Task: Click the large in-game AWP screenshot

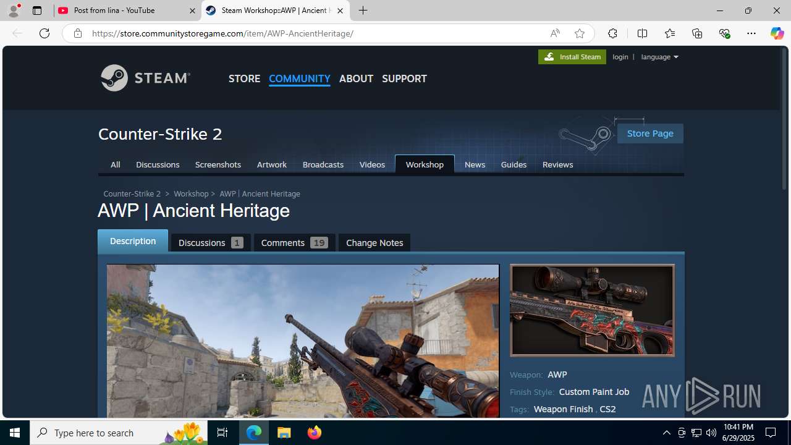Action: tap(303, 341)
